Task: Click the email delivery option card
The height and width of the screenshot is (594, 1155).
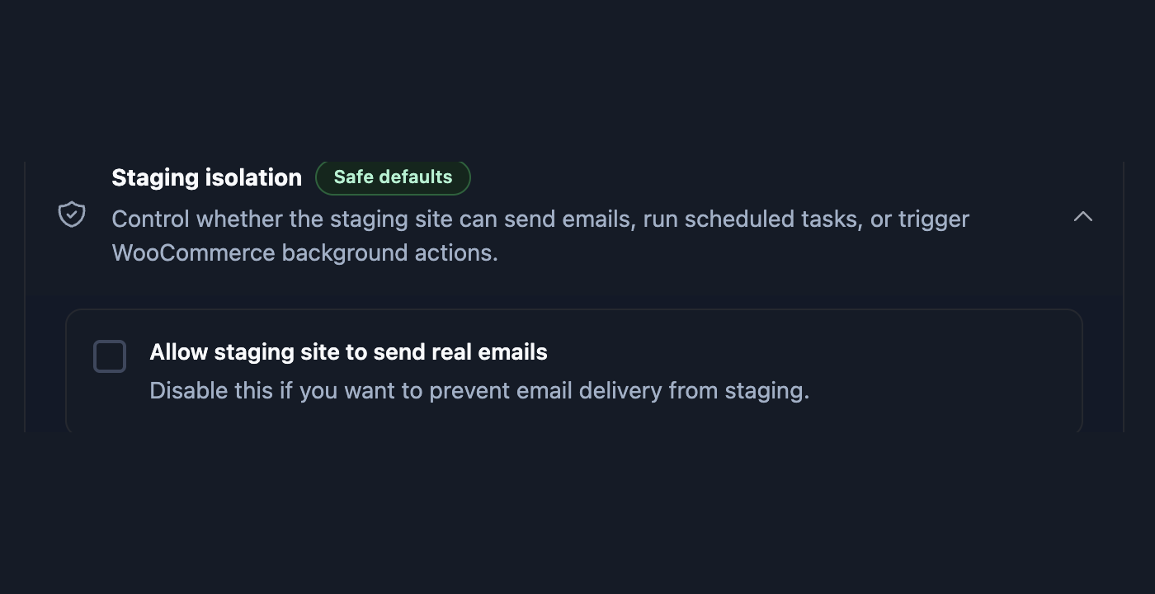Action: (574, 371)
